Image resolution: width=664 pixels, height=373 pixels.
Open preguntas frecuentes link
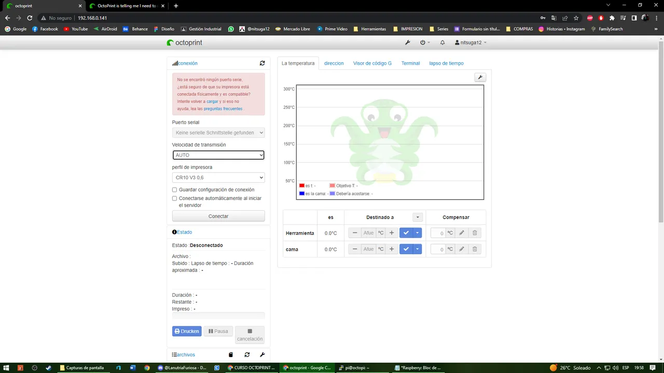click(223, 109)
